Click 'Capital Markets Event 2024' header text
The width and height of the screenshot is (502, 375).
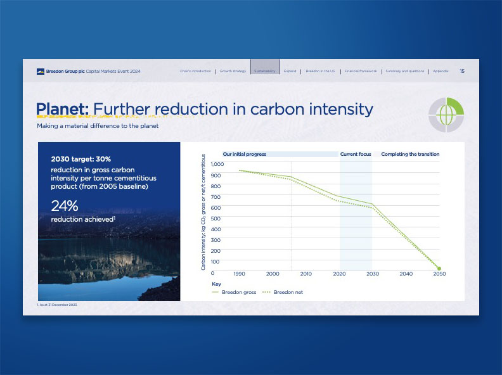(113, 72)
